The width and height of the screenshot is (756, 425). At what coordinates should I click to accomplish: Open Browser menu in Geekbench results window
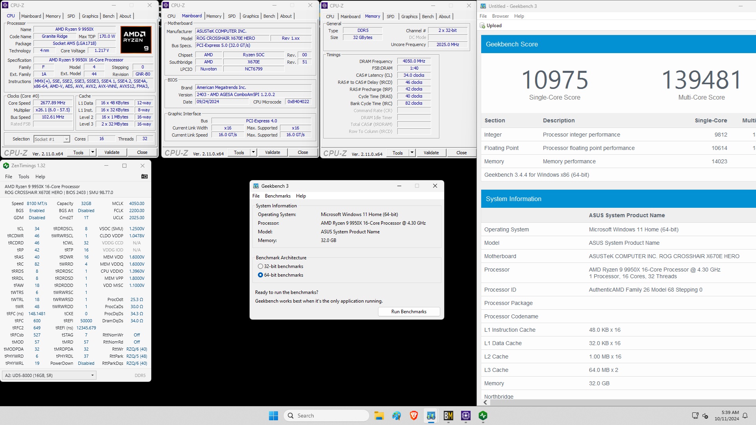click(x=500, y=16)
